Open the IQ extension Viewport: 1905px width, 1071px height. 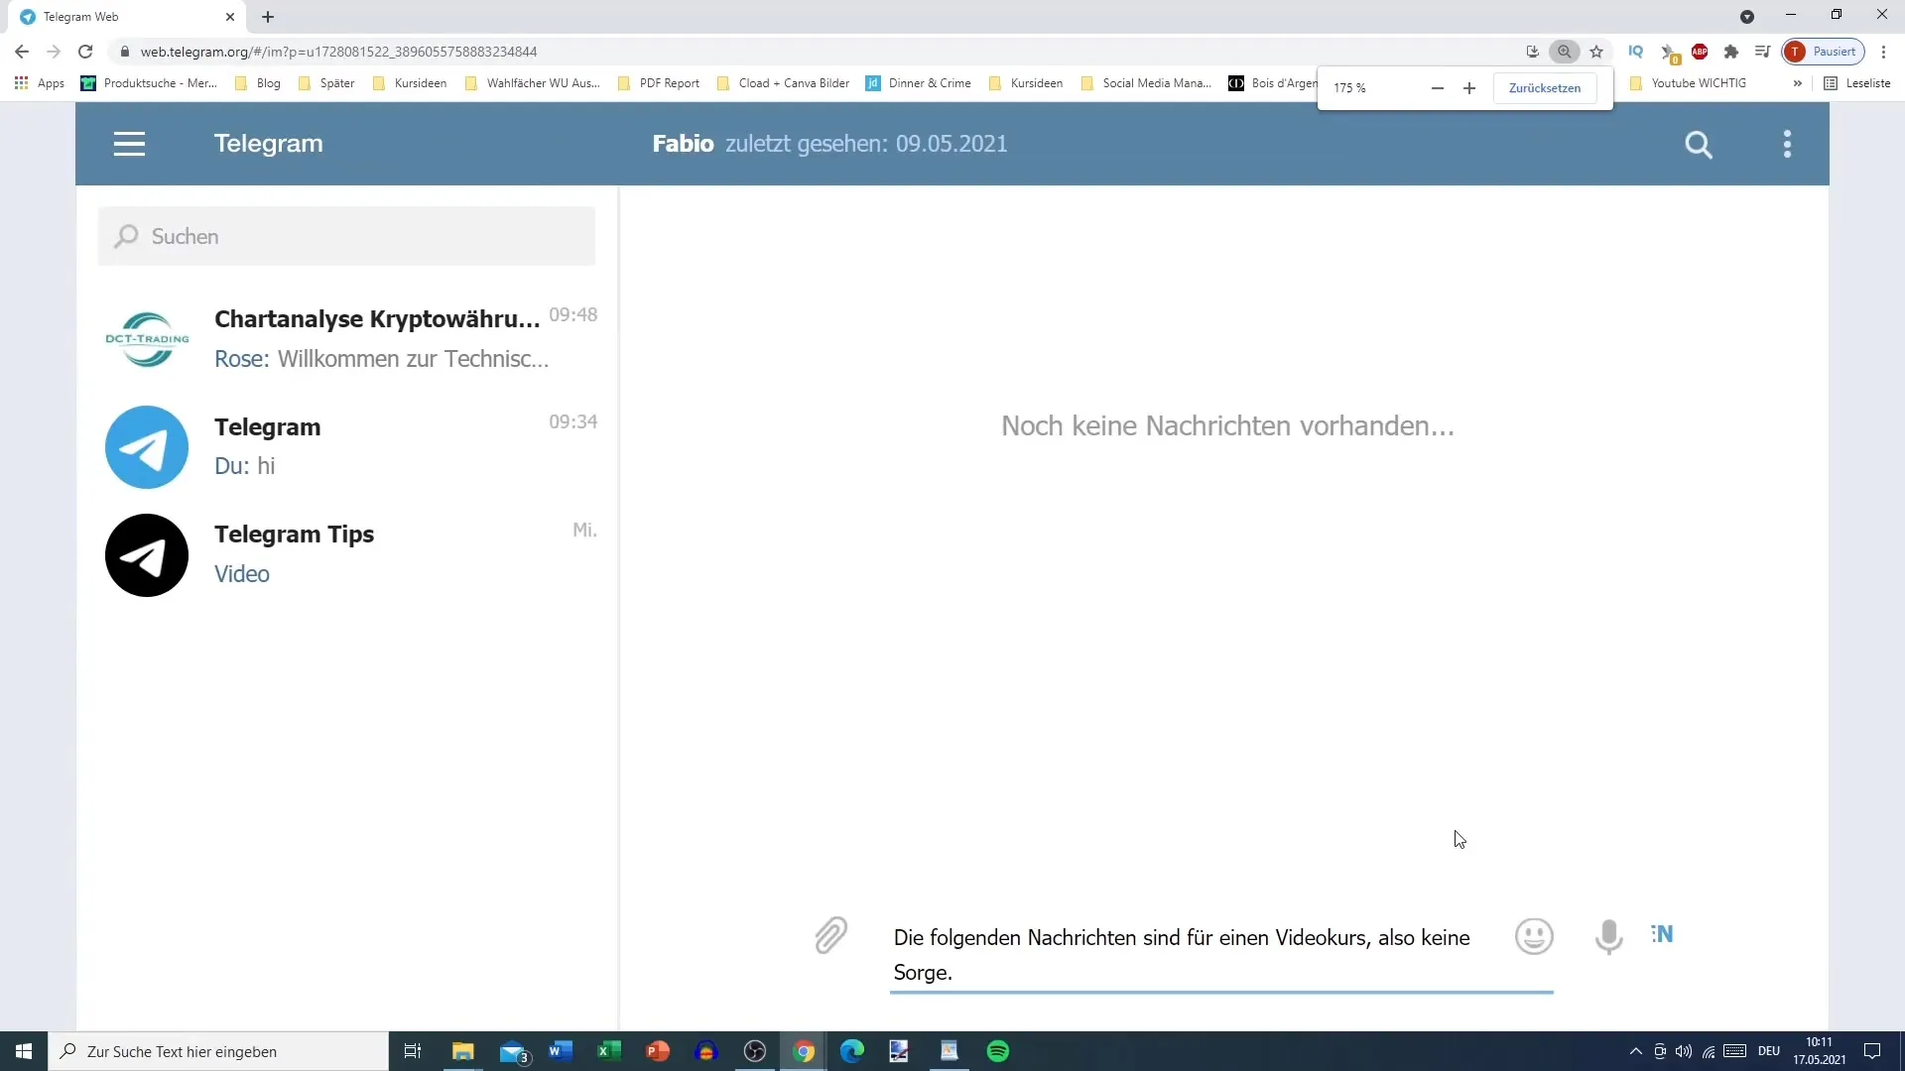pyautogui.click(x=1635, y=52)
